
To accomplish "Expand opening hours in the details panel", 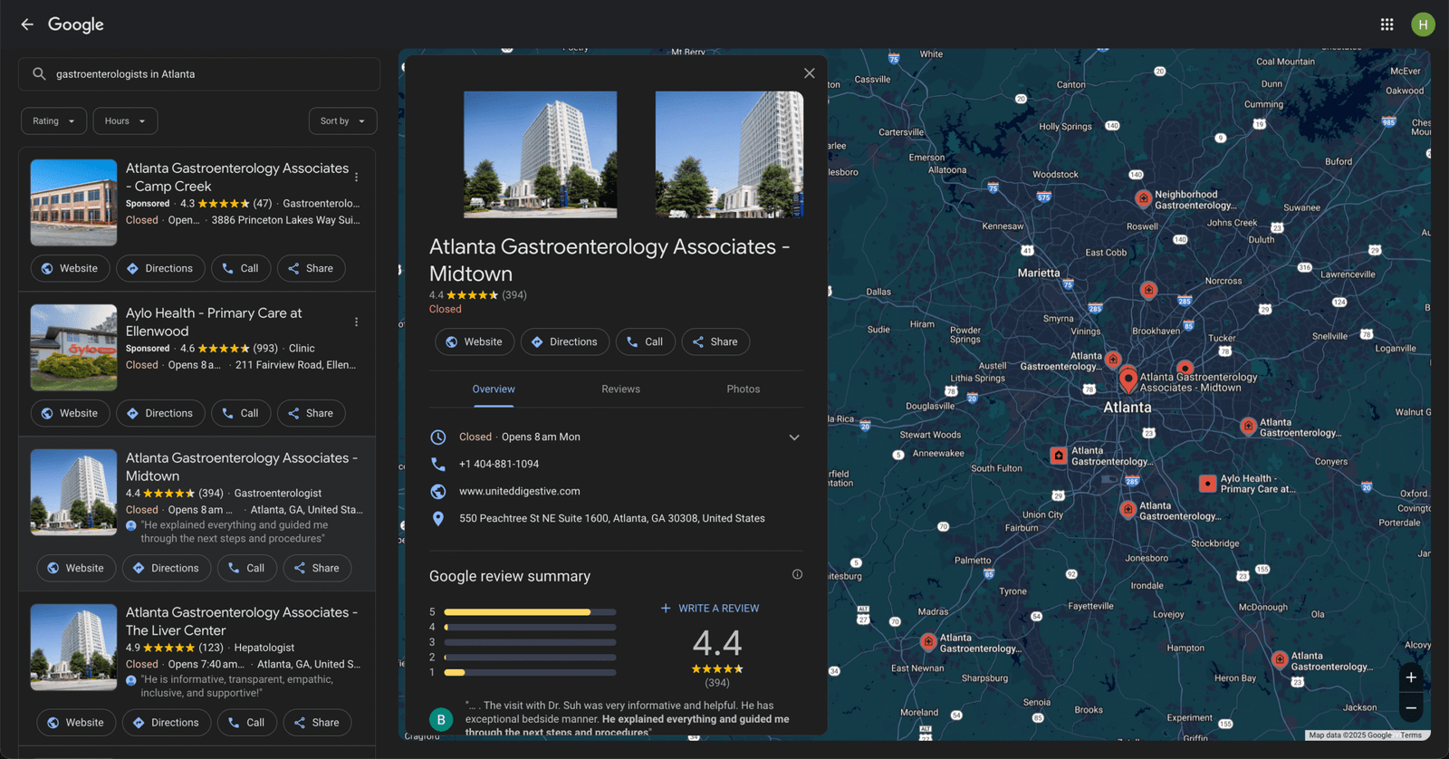I will (x=794, y=437).
